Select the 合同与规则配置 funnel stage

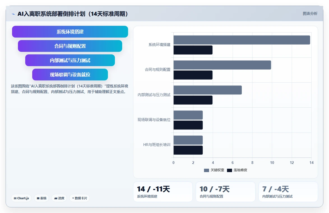tap(70, 46)
